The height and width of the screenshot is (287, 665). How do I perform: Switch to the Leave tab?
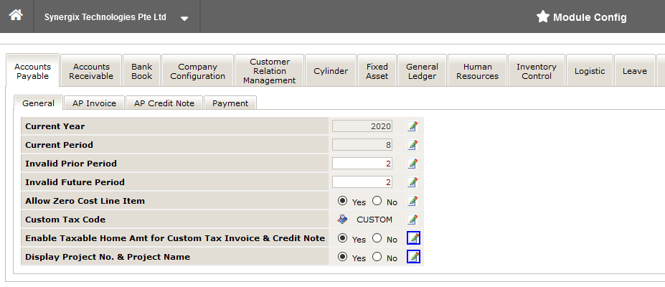point(634,71)
